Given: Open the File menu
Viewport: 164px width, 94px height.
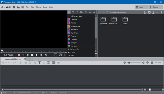Looking at the screenshot, I should coord(27,7).
